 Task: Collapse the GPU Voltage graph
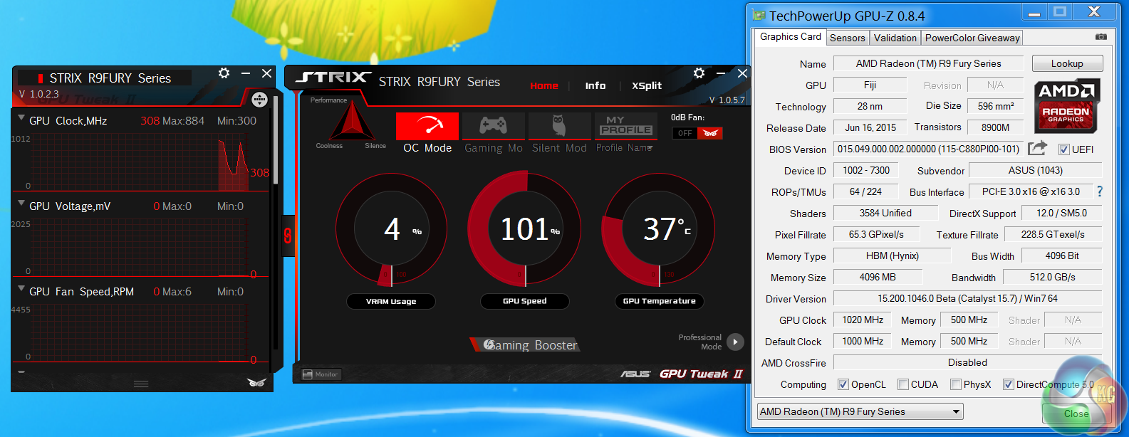[21, 204]
